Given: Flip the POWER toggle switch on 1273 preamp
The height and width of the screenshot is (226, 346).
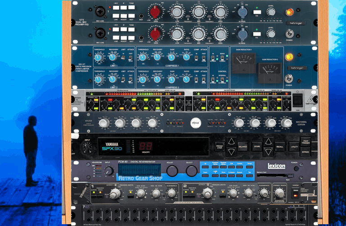Looking at the screenshot, I should click(x=289, y=34).
